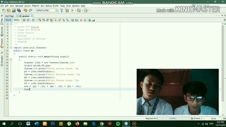Click the Undo toolbar icon

[25, 10]
